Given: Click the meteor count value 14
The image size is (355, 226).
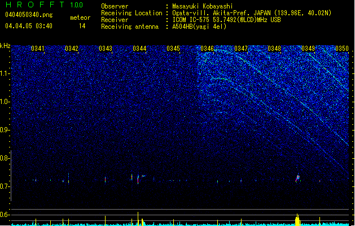Looking at the screenshot, I should (82, 26).
